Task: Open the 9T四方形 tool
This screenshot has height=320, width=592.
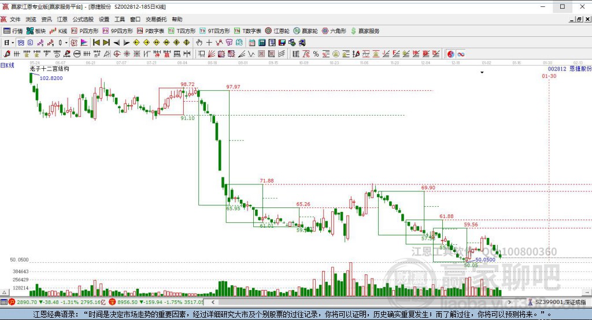Action: [x=215, y=31]
